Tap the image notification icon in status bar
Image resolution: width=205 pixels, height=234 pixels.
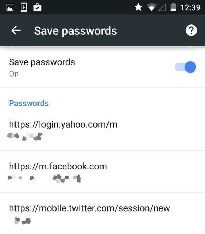tap(10, 7)
